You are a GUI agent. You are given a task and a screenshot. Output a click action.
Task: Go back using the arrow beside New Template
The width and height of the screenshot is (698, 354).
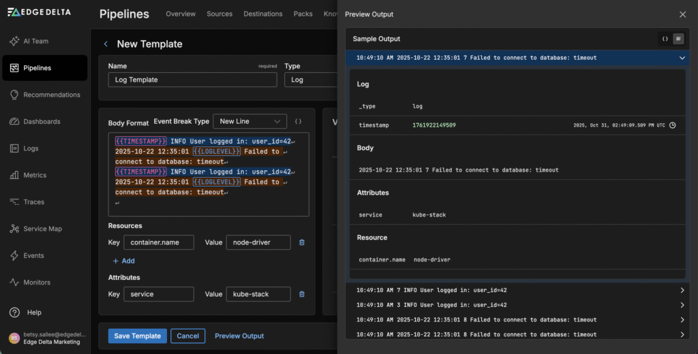coord(106,44)
